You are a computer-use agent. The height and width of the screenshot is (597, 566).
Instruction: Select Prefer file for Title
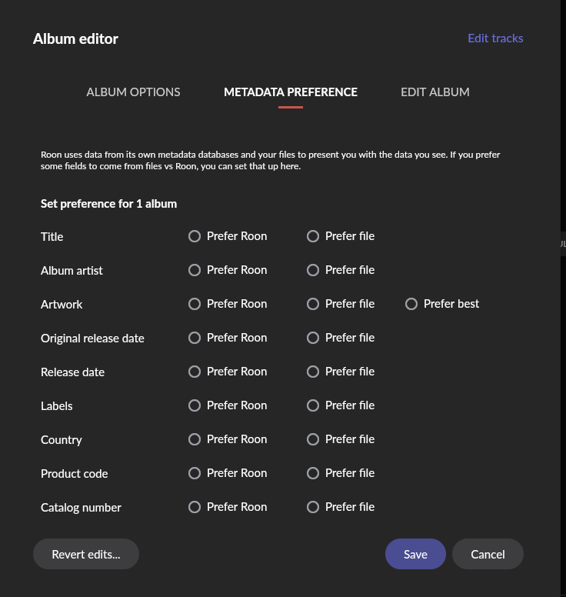point(313,236)
